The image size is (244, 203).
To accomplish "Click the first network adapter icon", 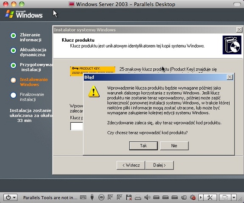I will (x=110, y=197).
